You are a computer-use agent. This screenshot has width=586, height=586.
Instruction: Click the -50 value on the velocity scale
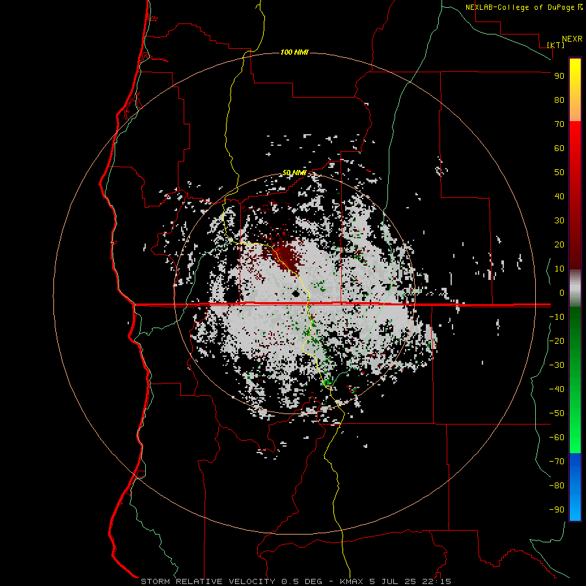(557, 413)
